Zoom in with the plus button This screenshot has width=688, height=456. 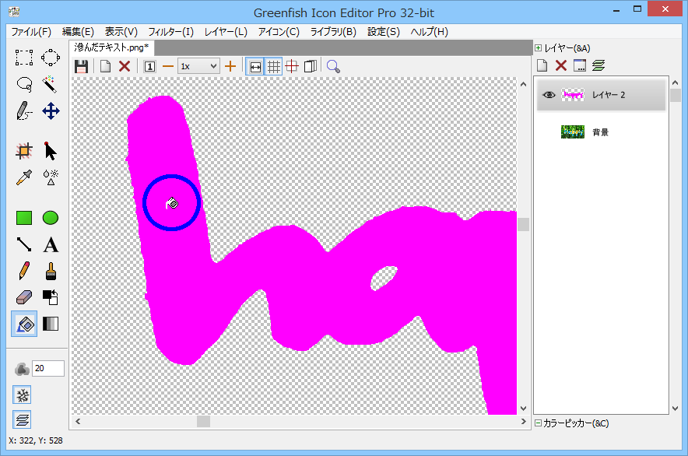(x=230, y=66)
